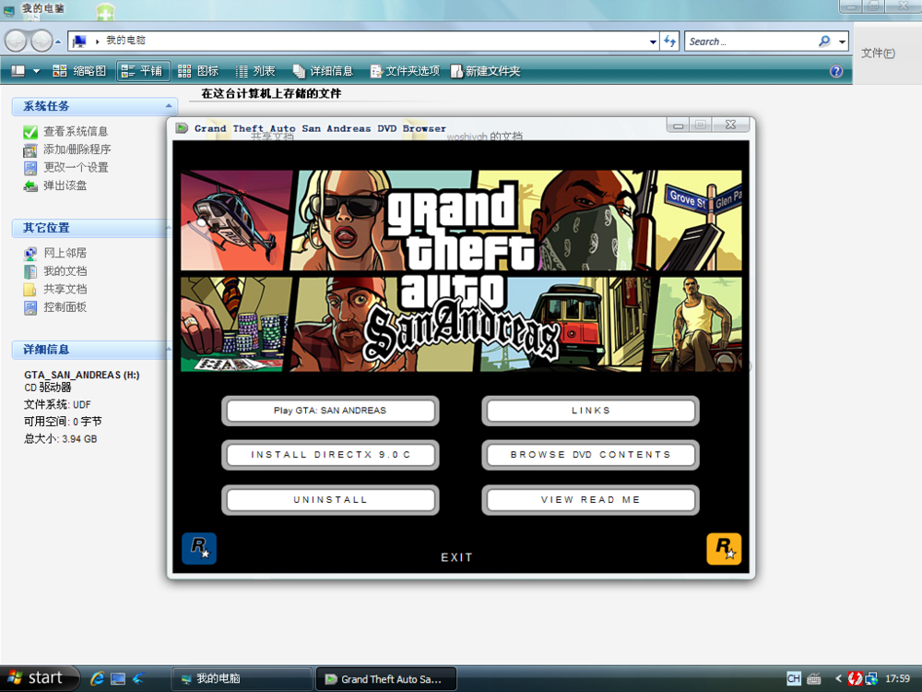
Task: Click the red tray icon
Action: [x=855, y=678]
